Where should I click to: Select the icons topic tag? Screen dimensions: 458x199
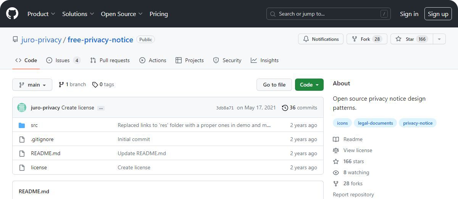click(x=342, y=123)
